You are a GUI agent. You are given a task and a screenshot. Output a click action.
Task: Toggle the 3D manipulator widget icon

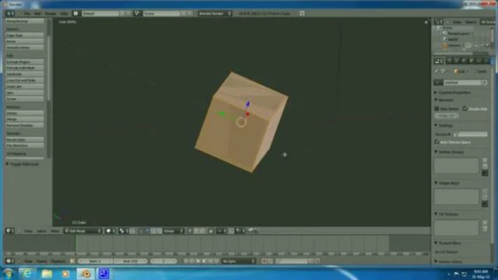click(142, 231)
